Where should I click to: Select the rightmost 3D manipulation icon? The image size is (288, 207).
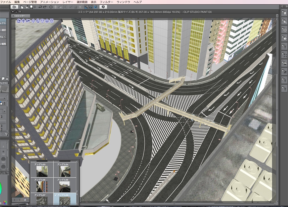click(x=52, y=21)
